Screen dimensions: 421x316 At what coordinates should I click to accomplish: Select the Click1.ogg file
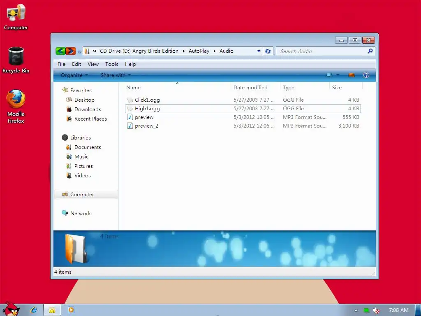click(x=243, y=100)
